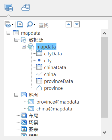Select the highlighted mapdata datasource label
112x140 pixels.
46,46
